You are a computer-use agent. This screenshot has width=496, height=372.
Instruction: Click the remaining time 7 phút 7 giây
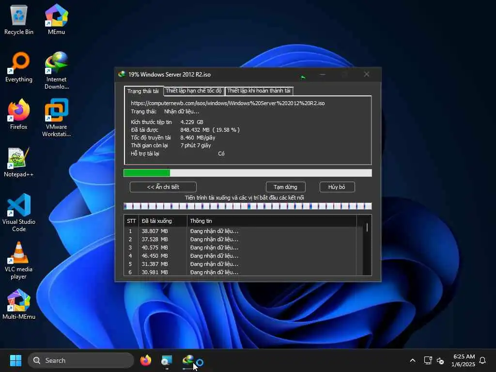[x=196, y=145]
